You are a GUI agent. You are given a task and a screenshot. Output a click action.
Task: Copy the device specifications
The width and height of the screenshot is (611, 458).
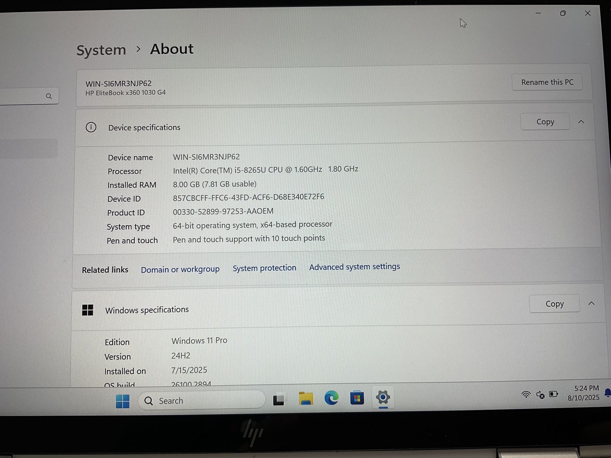545,122
